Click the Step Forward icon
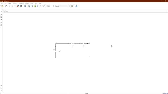 [38, 6]
